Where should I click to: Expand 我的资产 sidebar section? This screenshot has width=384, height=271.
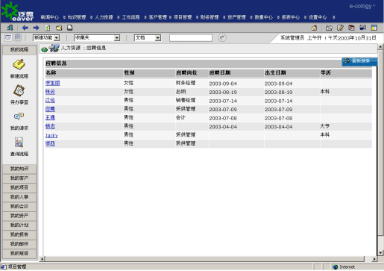coord(19,216)
